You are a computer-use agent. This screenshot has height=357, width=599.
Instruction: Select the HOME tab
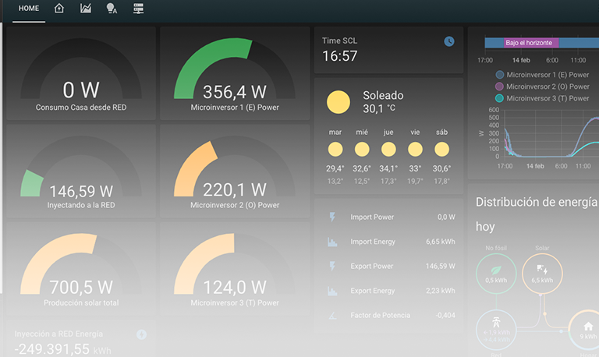(x=29, y=9)
